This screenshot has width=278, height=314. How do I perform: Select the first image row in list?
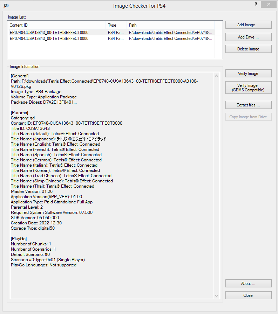pos(111,33)
